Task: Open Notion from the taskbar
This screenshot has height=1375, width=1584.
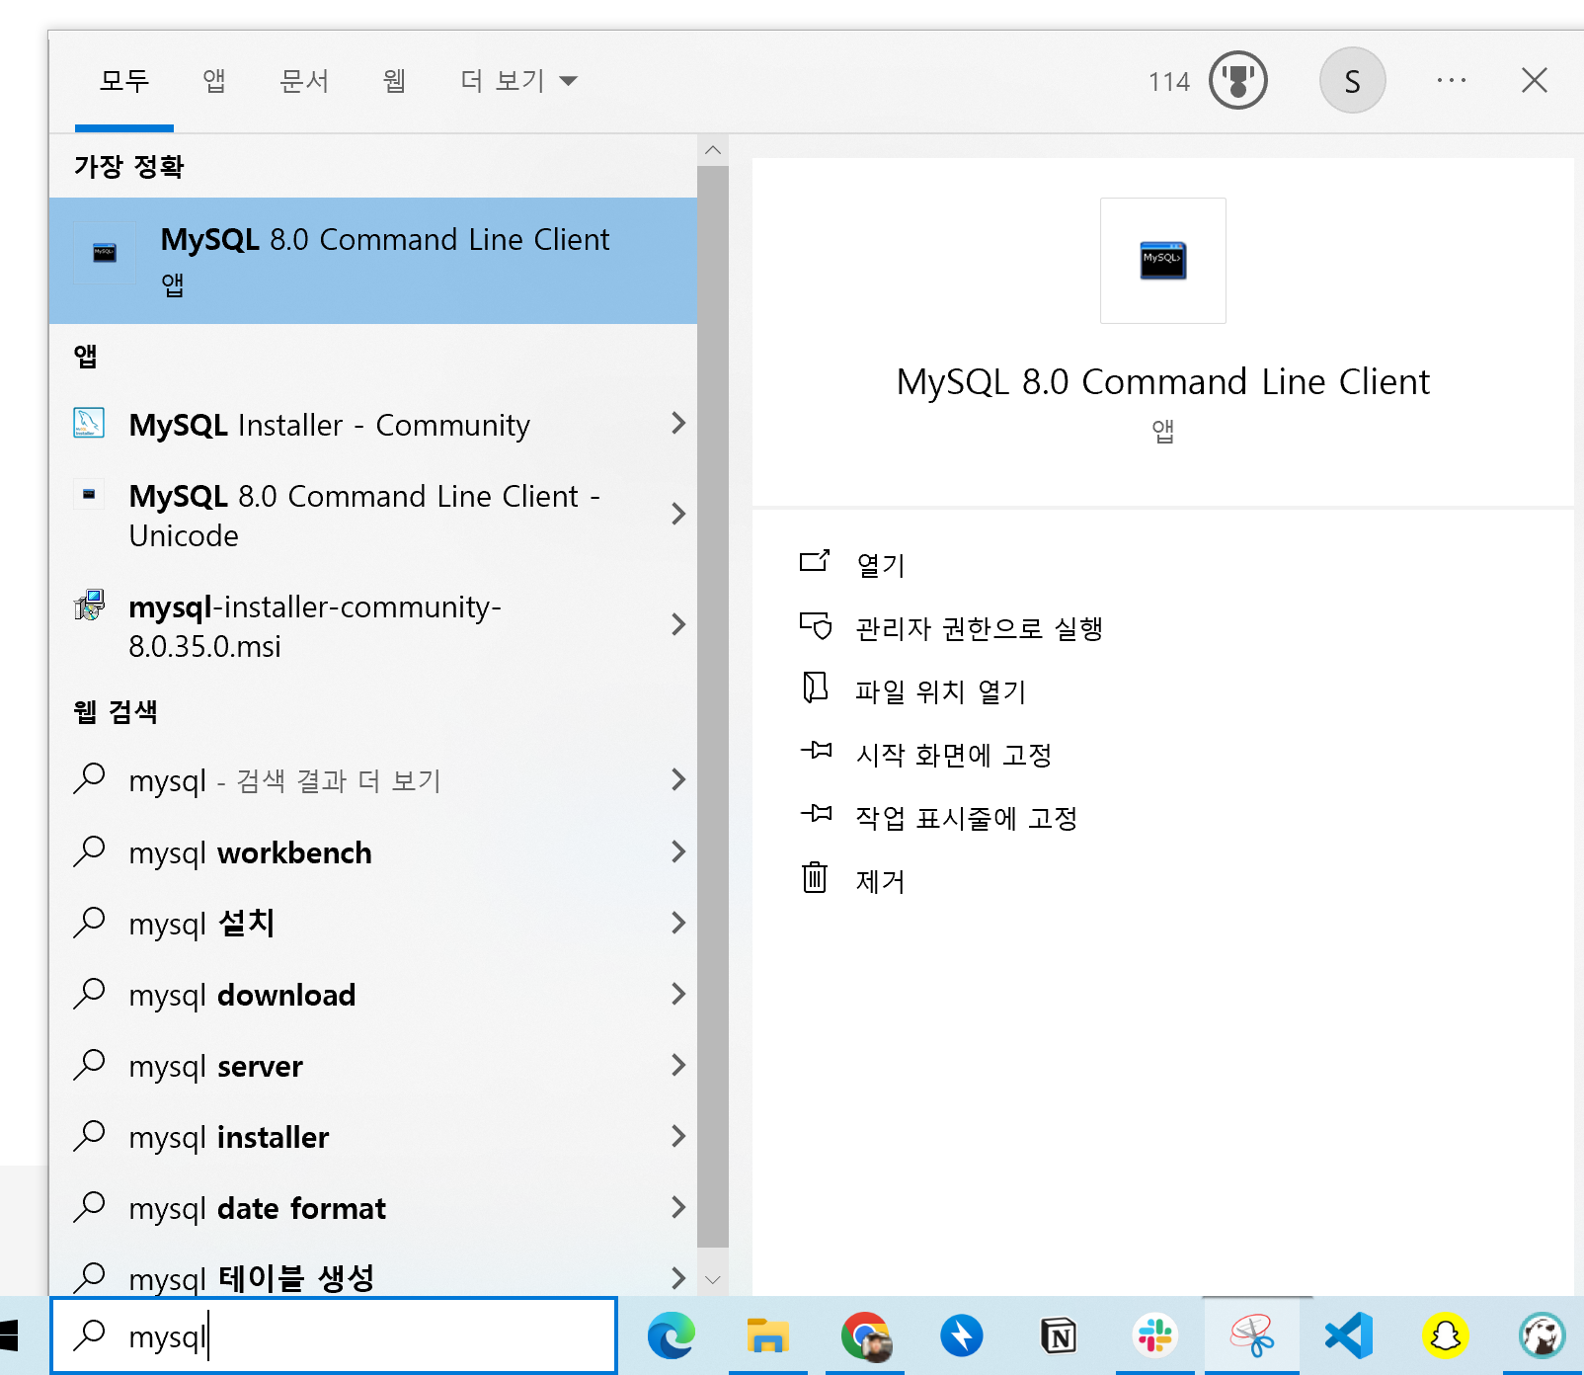Action: click(x=1059, y=1335)
